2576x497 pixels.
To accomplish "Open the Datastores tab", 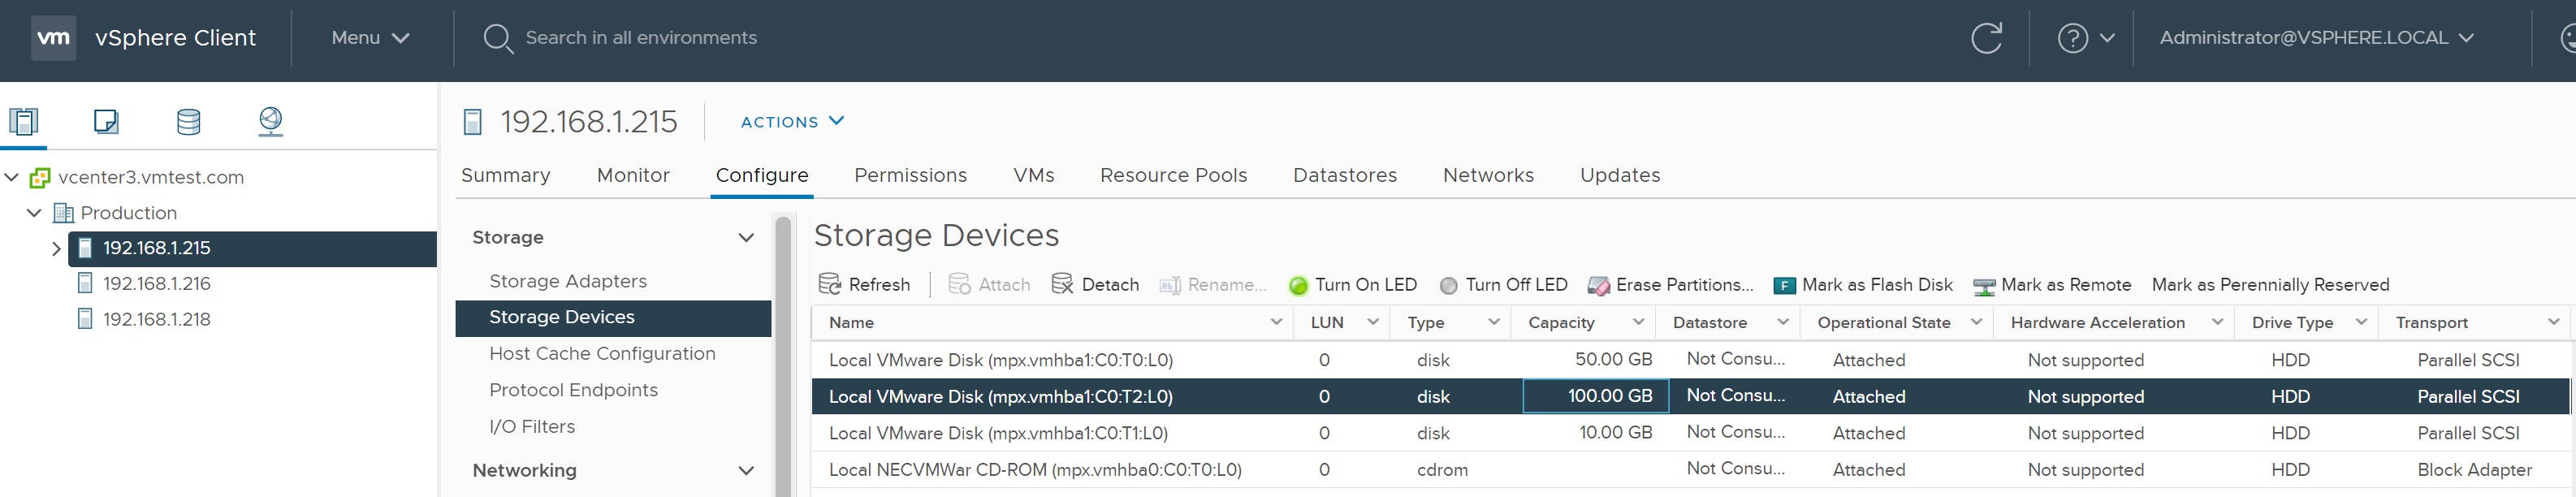I will (x=1344, y=175).
